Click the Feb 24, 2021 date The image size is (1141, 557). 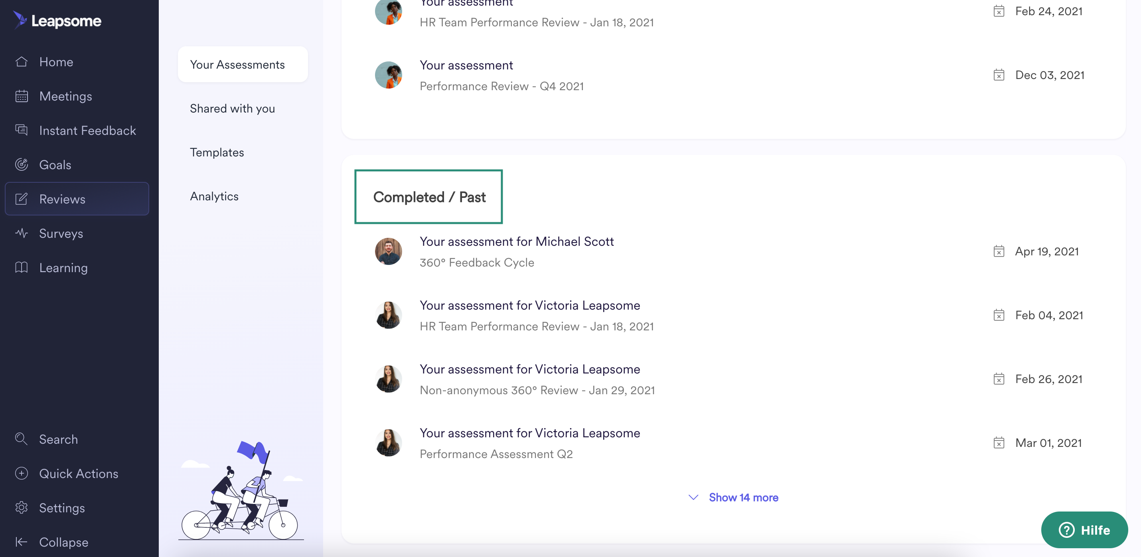(1049, 11)
